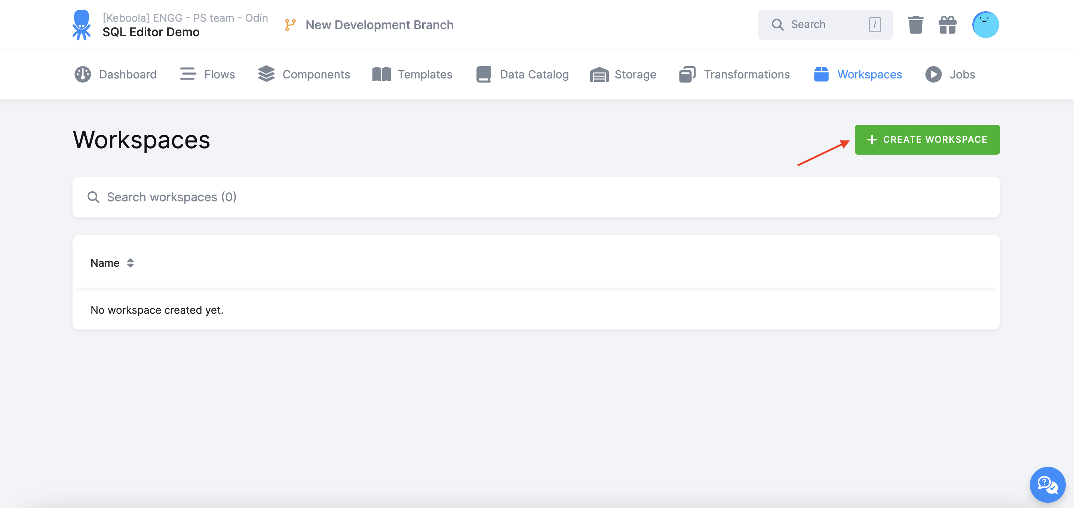Open the trash bin icon

915,25
